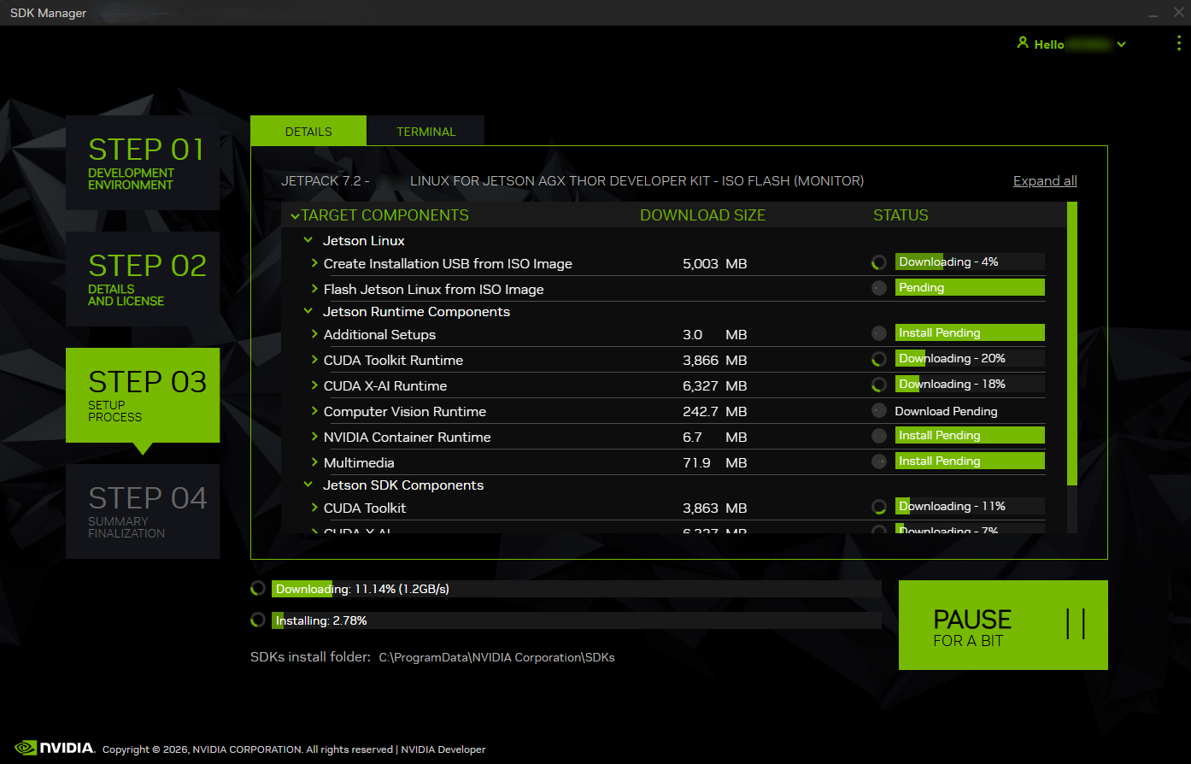Image resolution: width=1191 pixels, height=764 pixels.
Task: Click spinner icon beside overall Downloading bar
Action: (258, 589)
